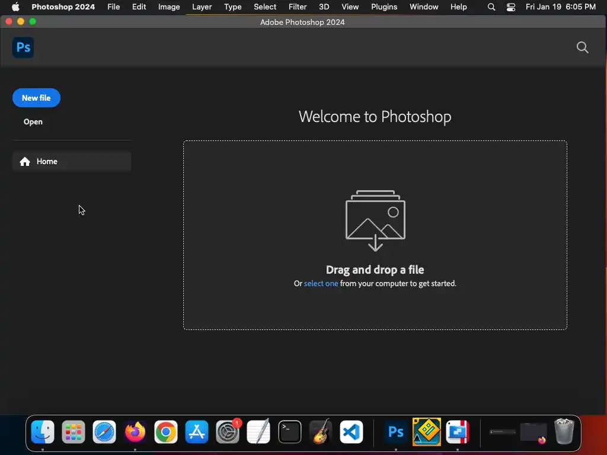Open the Layer menu
Viewport: 607px width, 455px height.
click(x=202, y=7)
